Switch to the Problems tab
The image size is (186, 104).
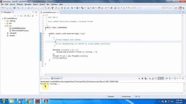45,79
